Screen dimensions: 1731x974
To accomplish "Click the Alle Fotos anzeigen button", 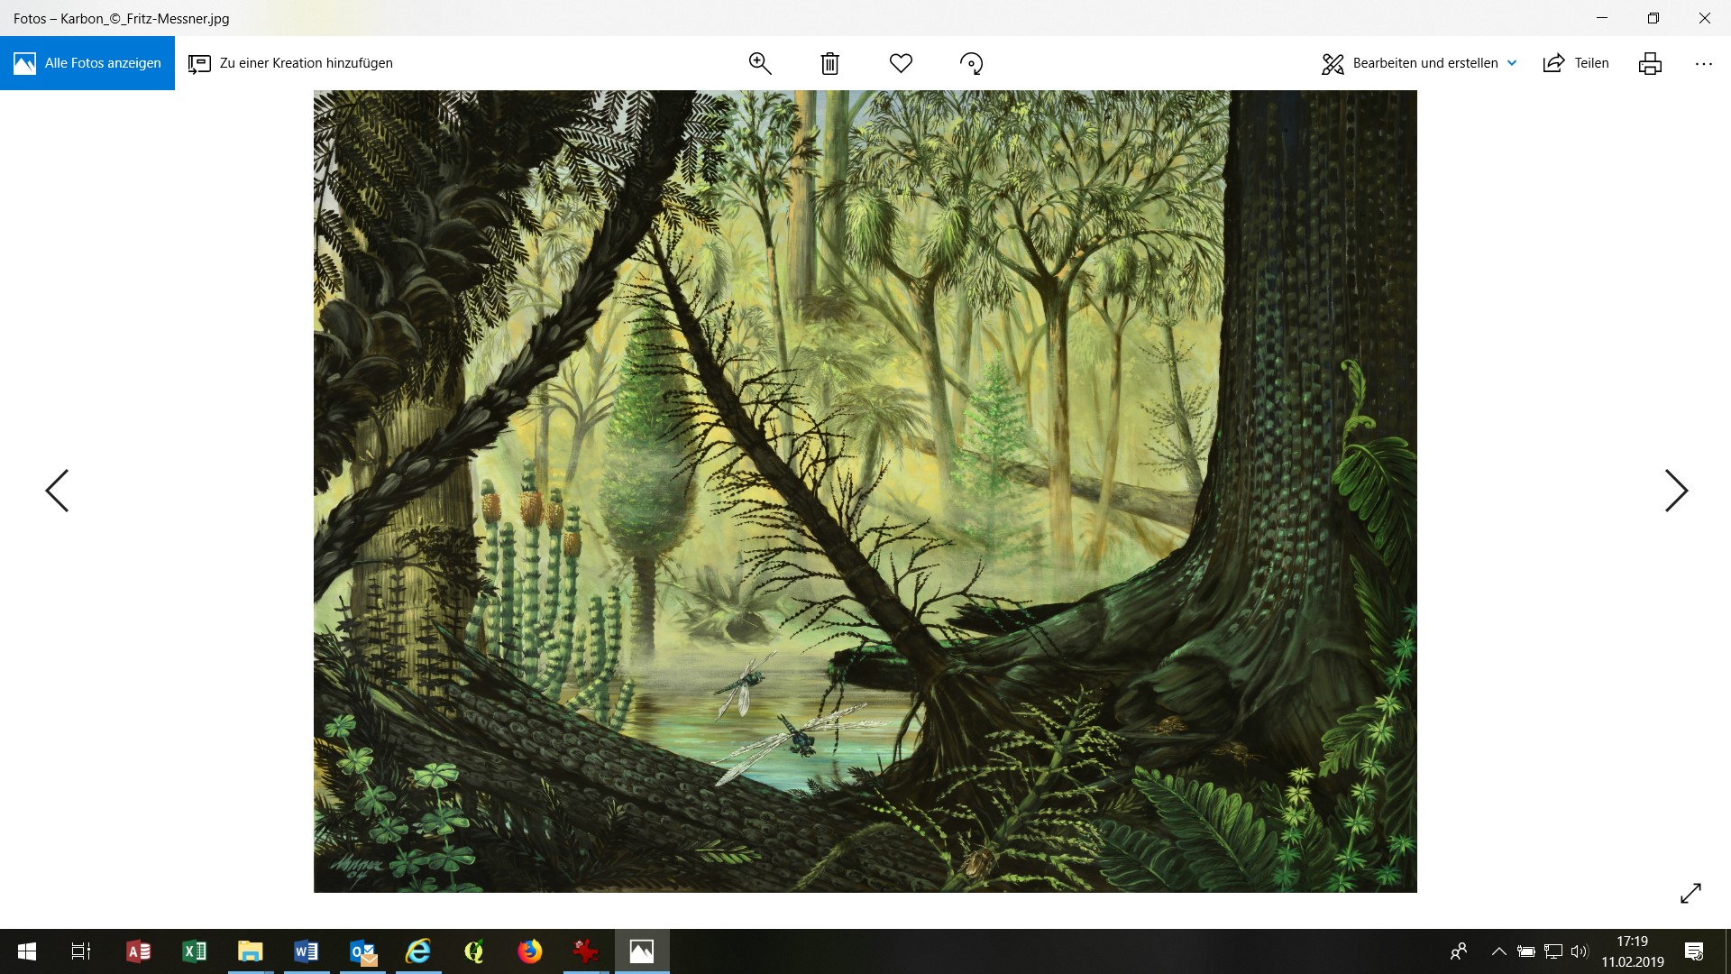I will 87,63.
